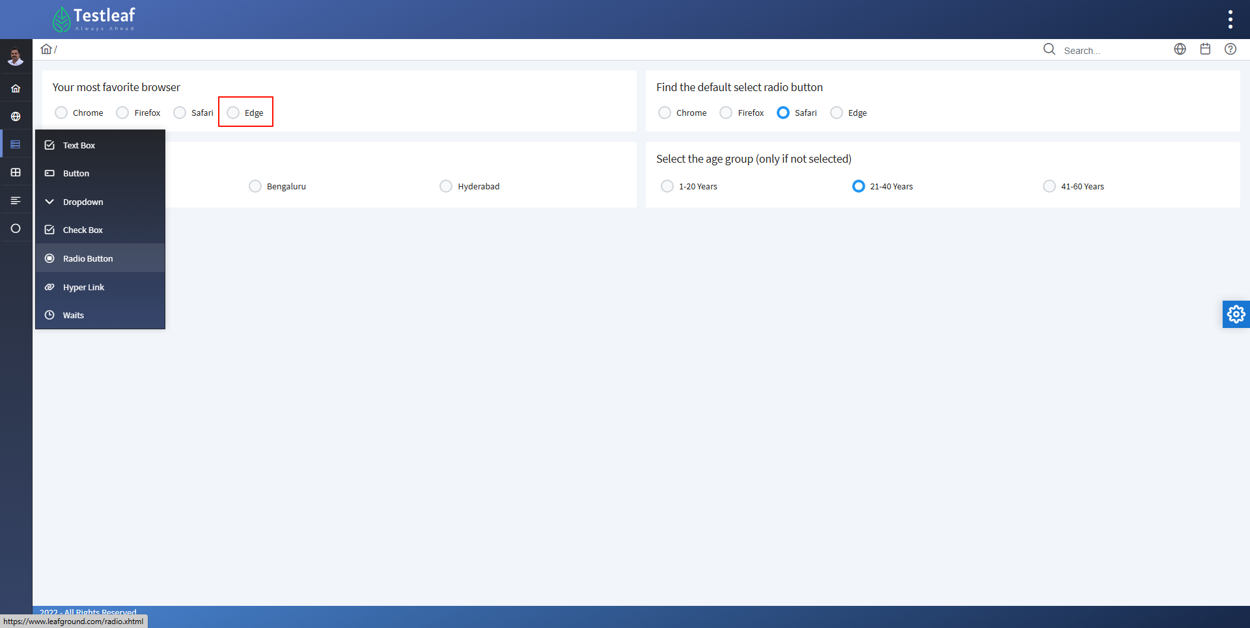
Task: Click the 21-40 Years radio button
Action: [x=859, y=186]
